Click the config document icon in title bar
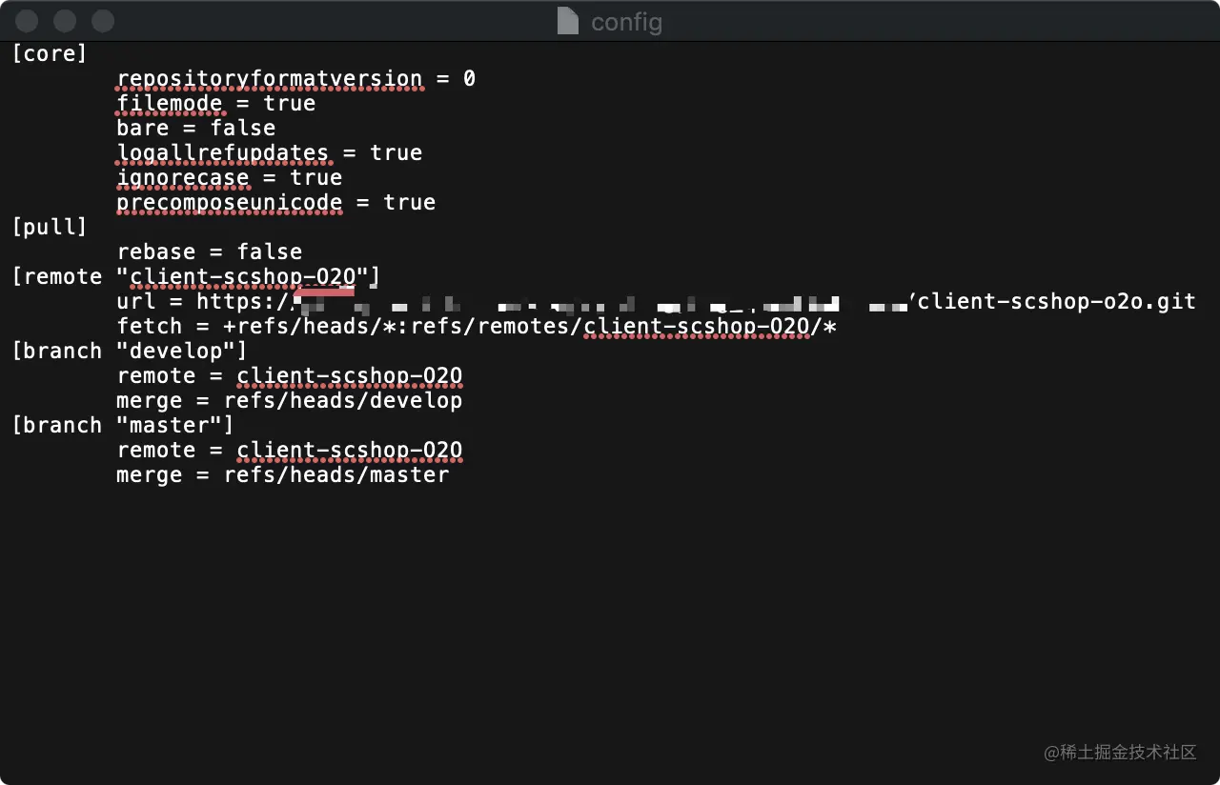Screen dimensions: 1220x785 pyautogui.click(x=568, y=21)
